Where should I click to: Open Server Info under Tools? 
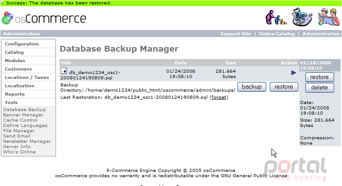[17, 146]
